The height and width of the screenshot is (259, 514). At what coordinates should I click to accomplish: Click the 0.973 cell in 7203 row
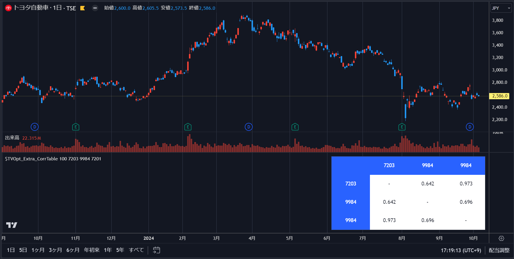point(466,184)
